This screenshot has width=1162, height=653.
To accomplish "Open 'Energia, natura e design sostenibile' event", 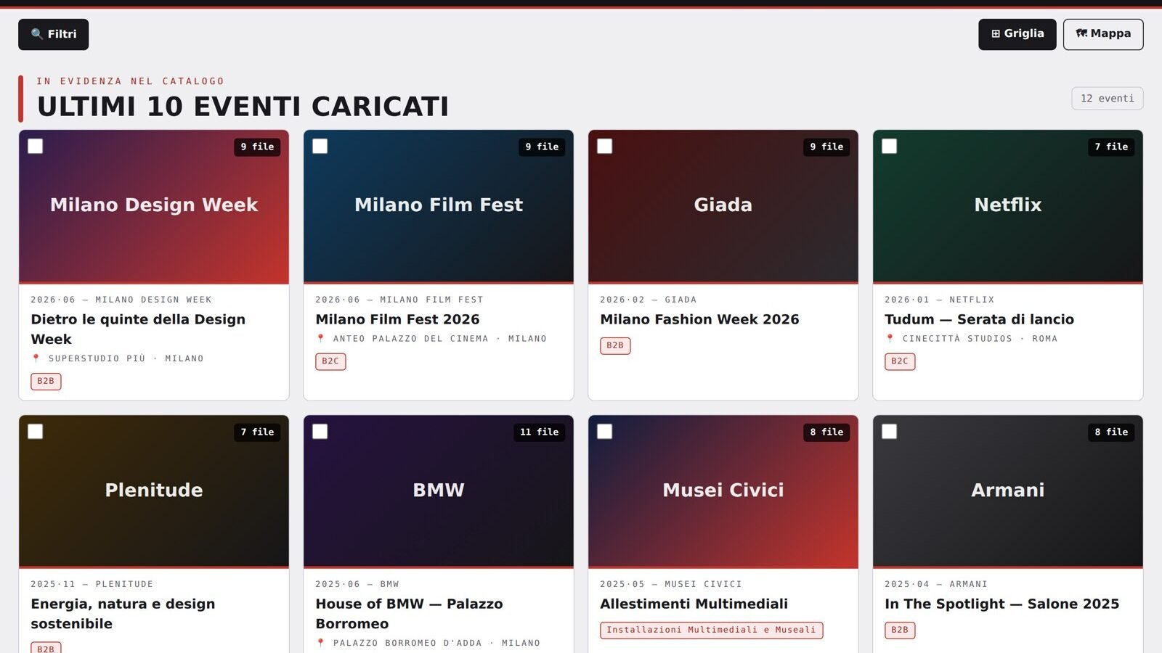I will tap(123, 614).
